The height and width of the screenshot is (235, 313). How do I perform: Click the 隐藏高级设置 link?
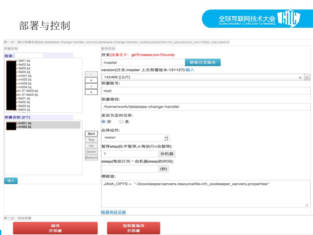[114, 212]
